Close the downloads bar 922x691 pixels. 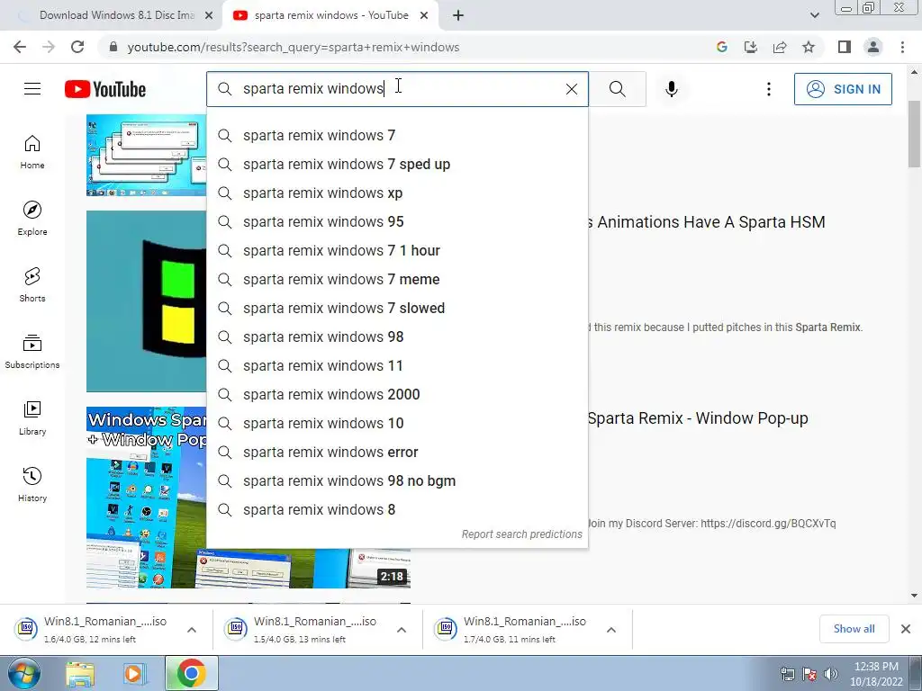(906, 629)
